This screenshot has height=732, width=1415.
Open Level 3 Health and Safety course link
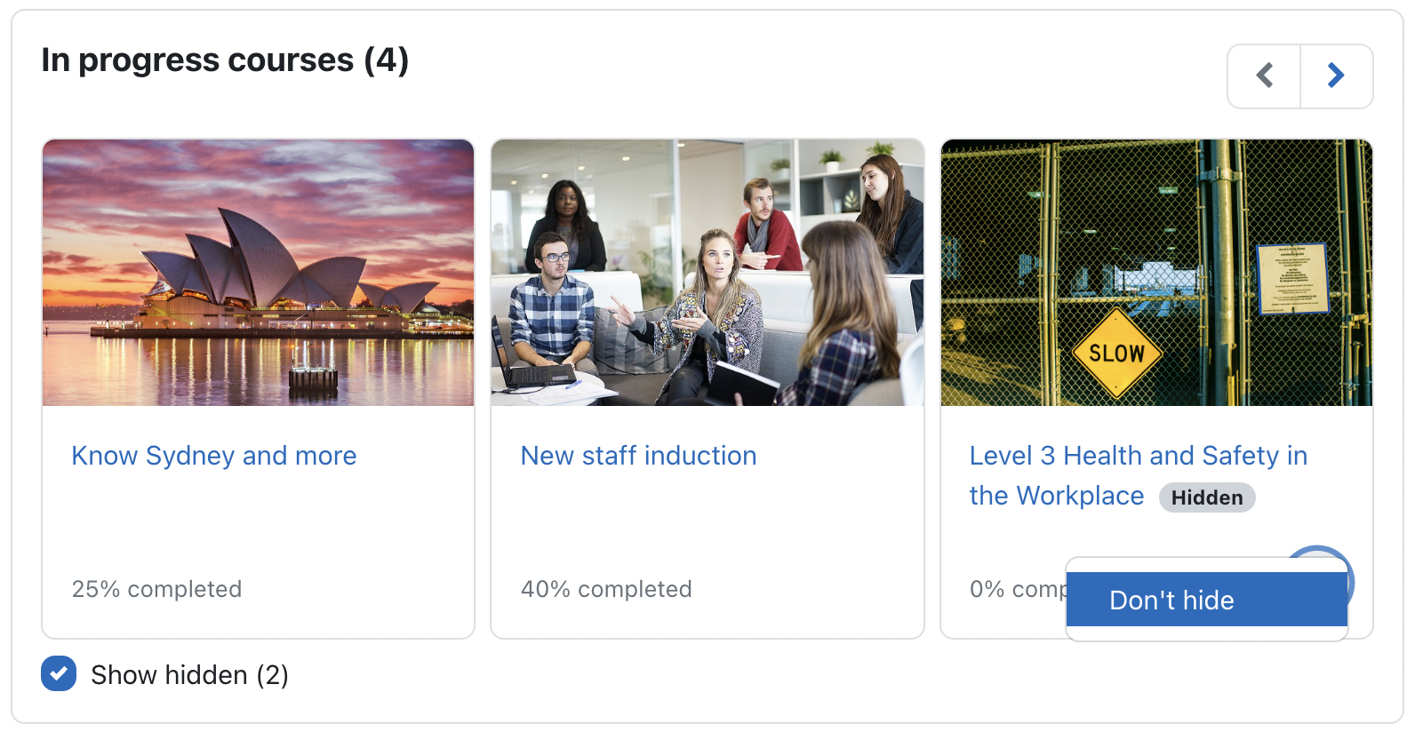[1138, 456]
